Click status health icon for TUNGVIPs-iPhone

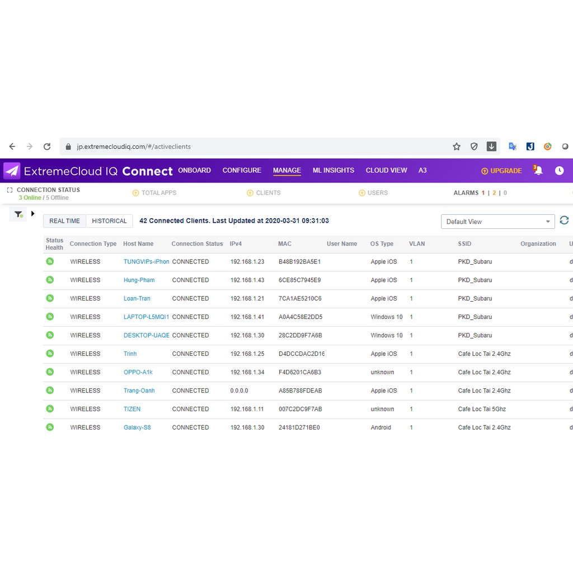pyautogui.click(x=50, y=261)
